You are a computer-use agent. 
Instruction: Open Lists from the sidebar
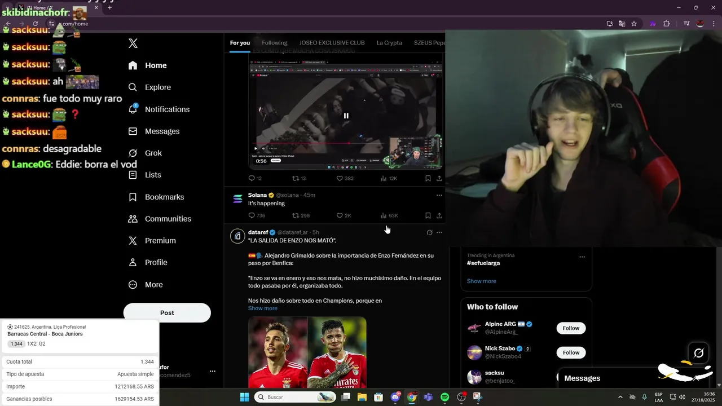145,175
